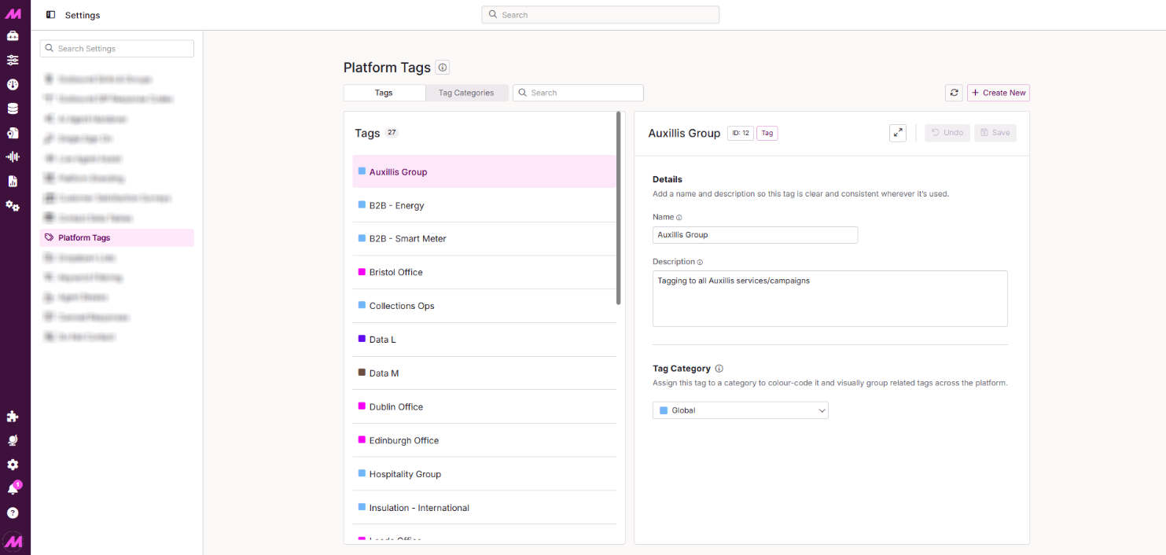
Task: Select the Collections Ops tag
Action: pyautogui.click(x=484, y=306)
